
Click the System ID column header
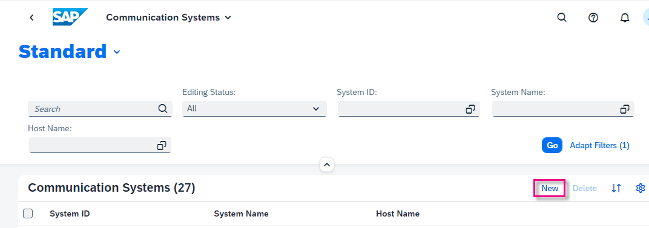tap(70, 213)
